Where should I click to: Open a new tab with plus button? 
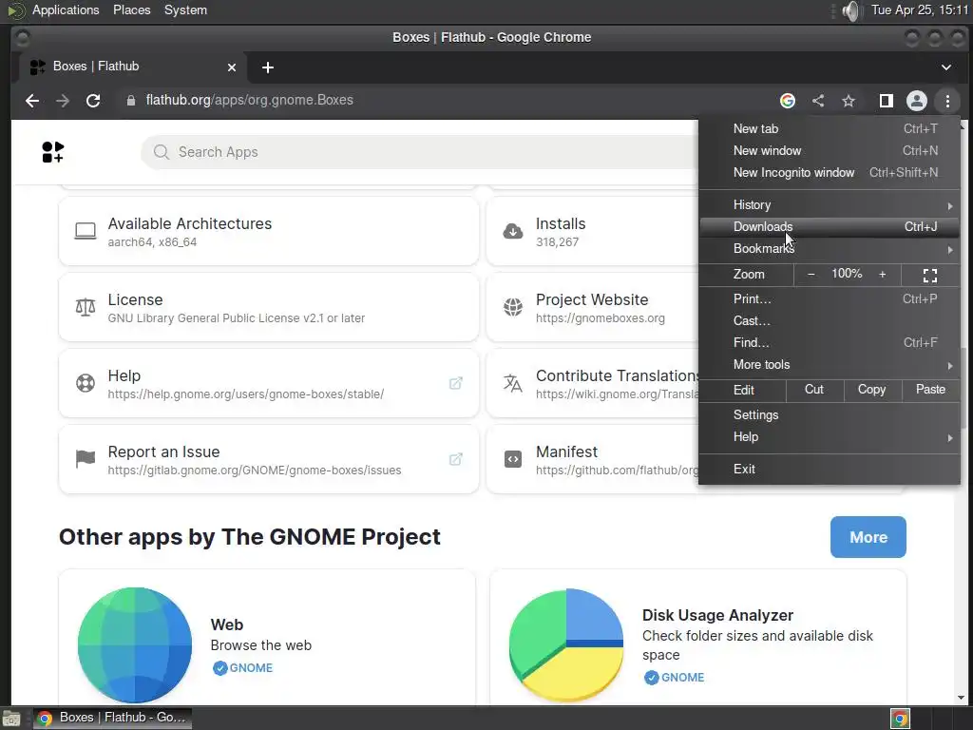tap(267, 67)
